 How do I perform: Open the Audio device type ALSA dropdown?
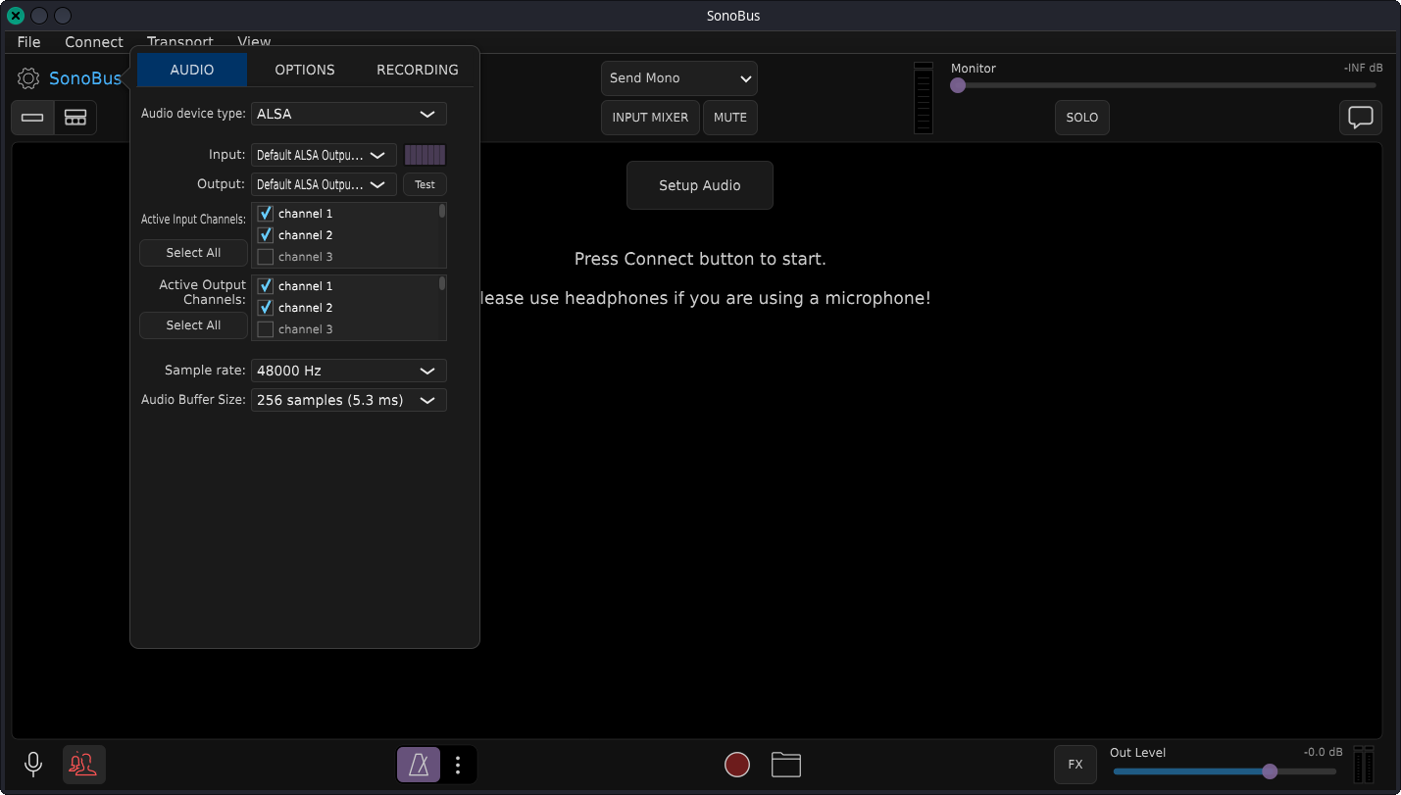click(x=349, y=114)
